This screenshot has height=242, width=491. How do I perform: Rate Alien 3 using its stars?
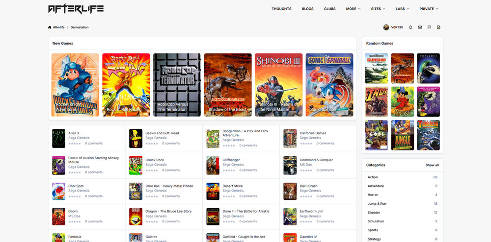pos(75,144)
